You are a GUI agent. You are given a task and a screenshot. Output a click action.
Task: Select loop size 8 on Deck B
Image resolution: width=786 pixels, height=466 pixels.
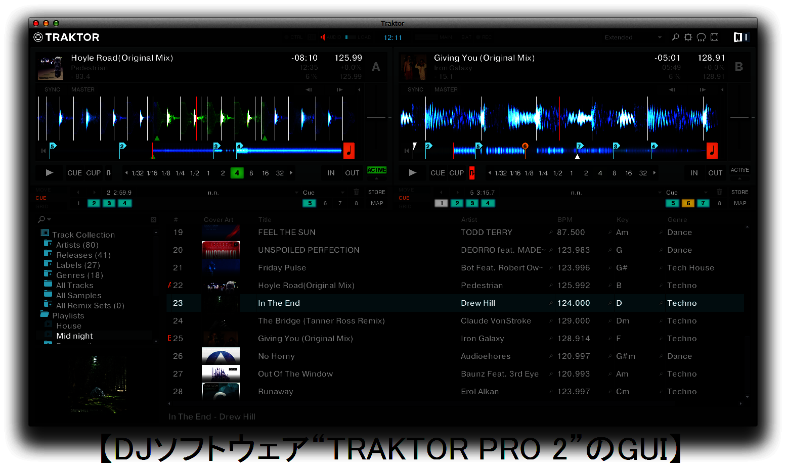[614, 173]
